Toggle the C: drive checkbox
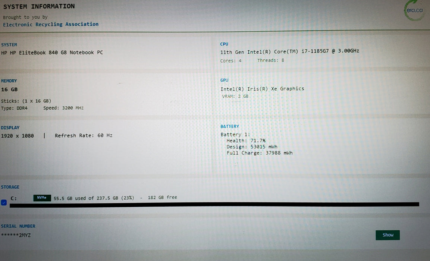This screenshot has width=430, height=261. pyautogui.click(x=4, y=202)
